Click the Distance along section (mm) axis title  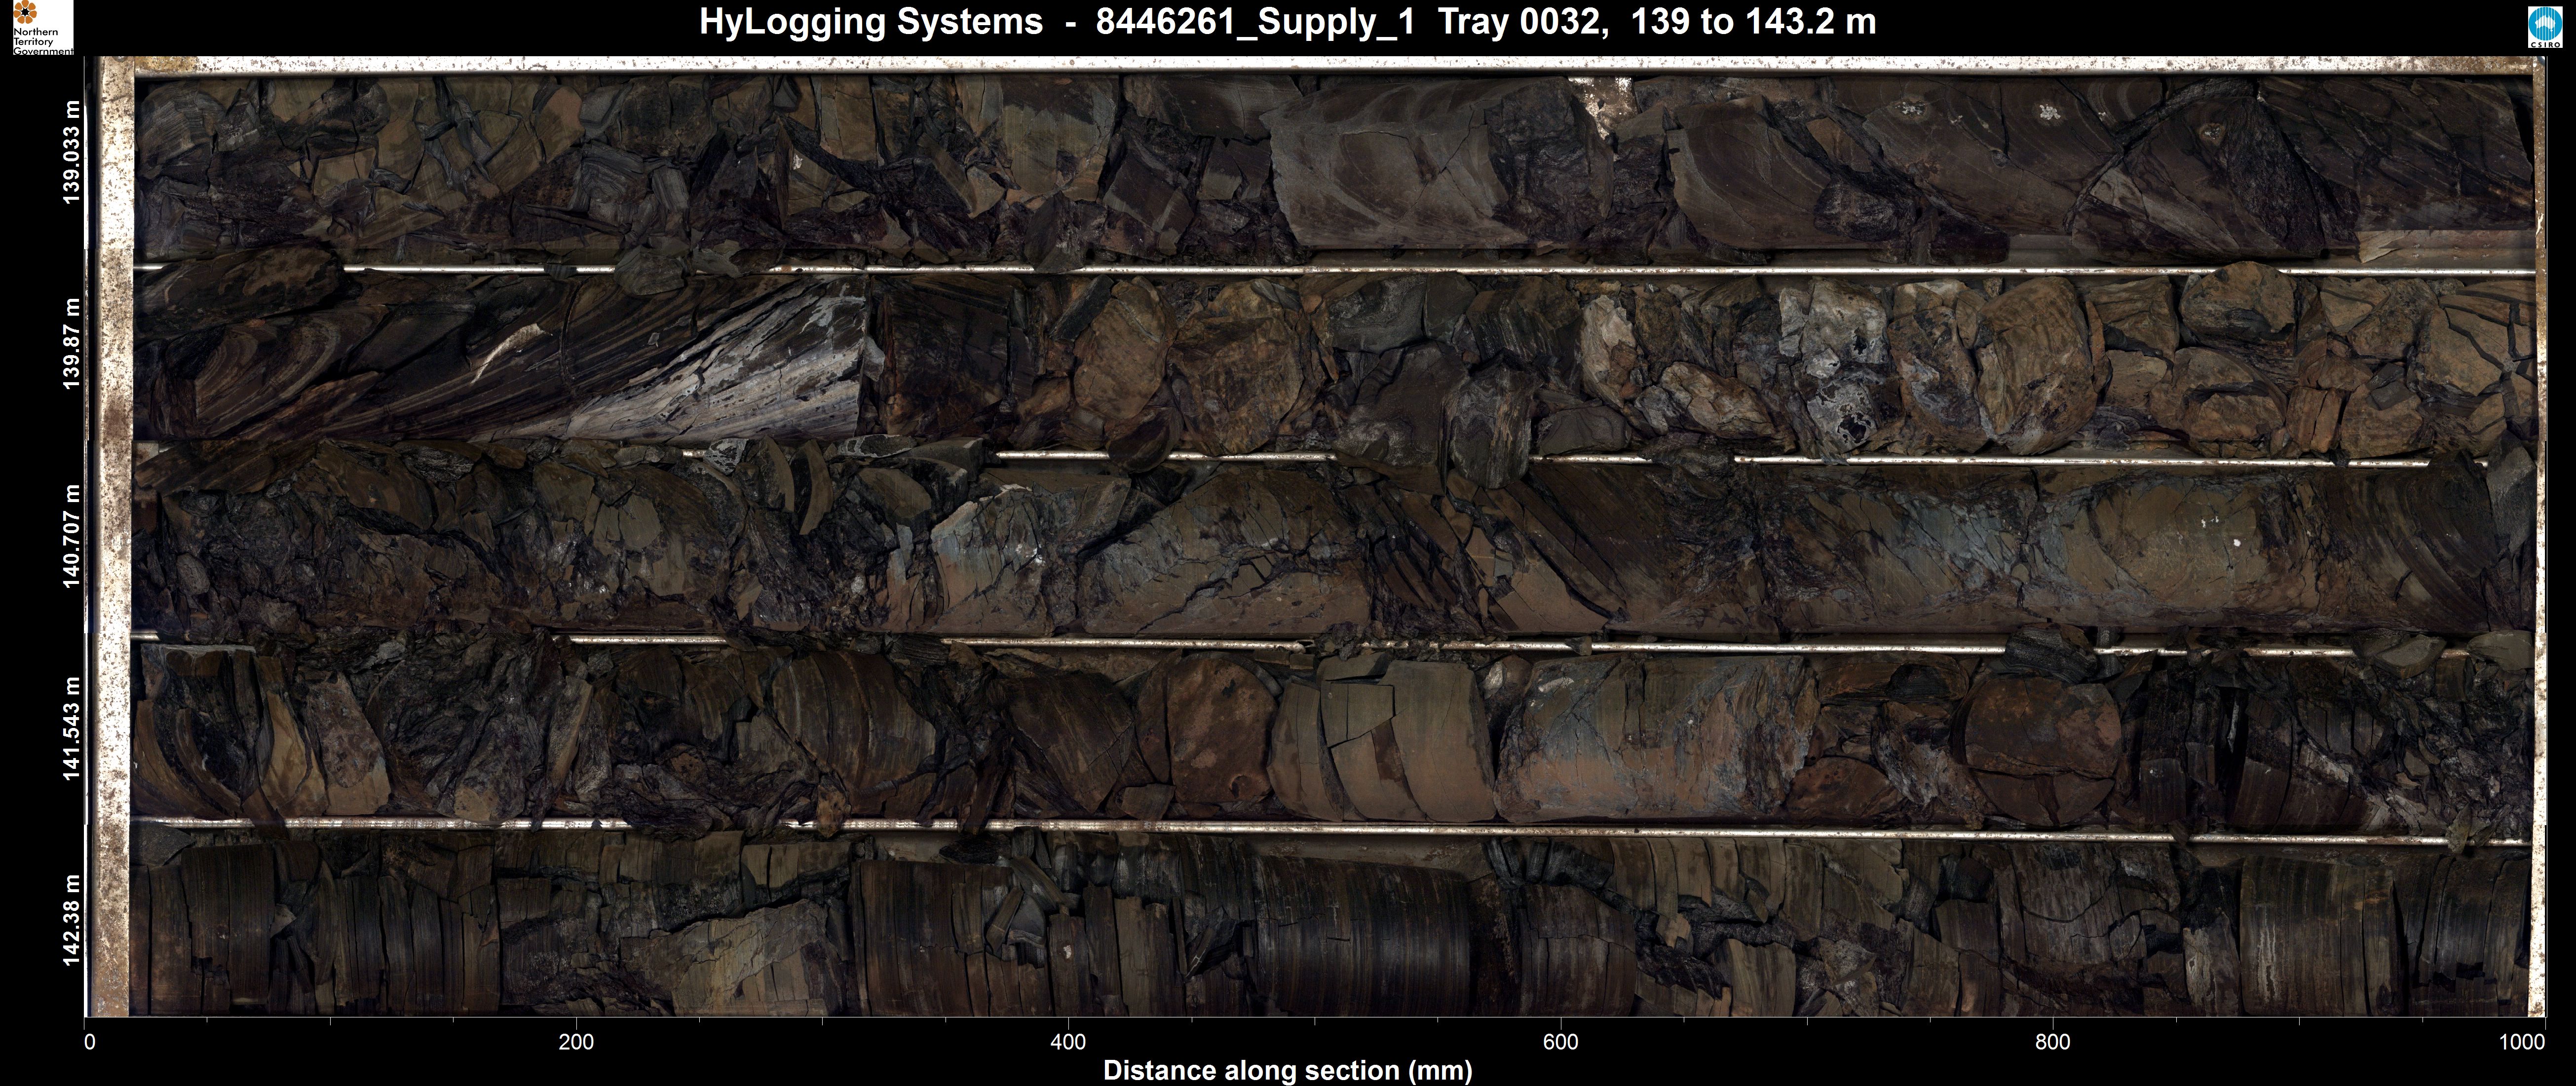click(x=1287, y=1071)
